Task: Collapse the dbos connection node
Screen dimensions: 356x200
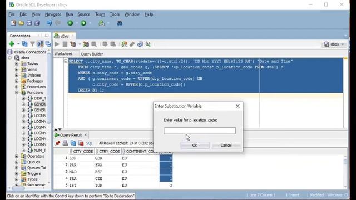Action: pos(10,58)
